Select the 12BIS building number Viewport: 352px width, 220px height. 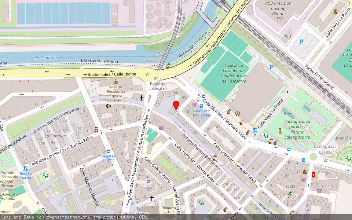290,186
